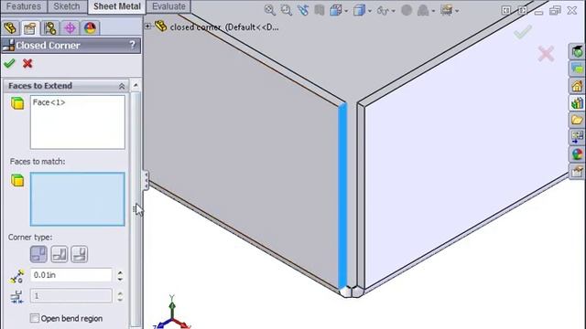This screenshot has width=586, height=329.
Task: Open the home icon task pane tab
Action: (577, 86)
